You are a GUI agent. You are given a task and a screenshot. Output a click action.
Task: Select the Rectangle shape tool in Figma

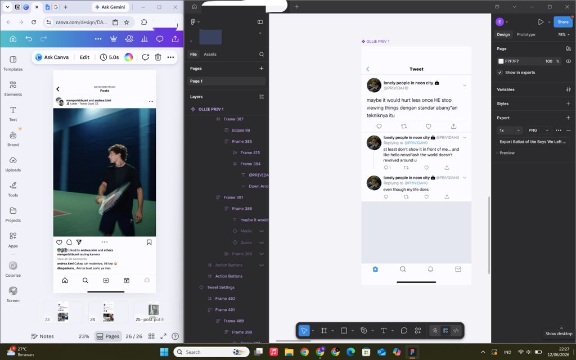[344, 331]
